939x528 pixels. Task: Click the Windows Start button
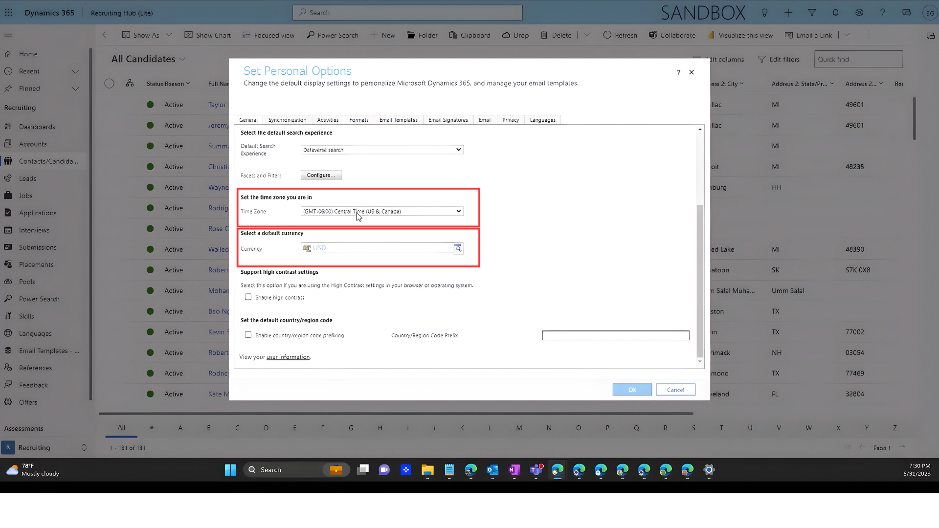[x=230, y=470]
